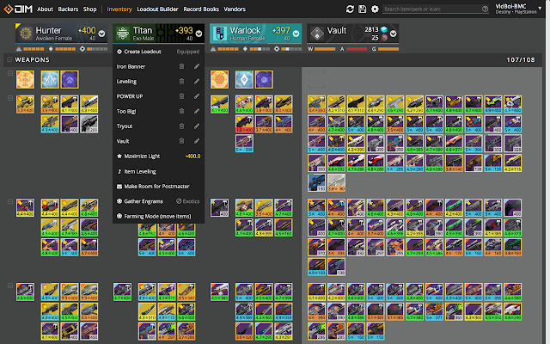
Task: Delete the POWER UP loadout
Action: coord(181,95)
